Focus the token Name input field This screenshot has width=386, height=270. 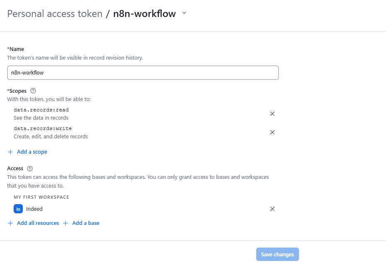click(143, 72)
